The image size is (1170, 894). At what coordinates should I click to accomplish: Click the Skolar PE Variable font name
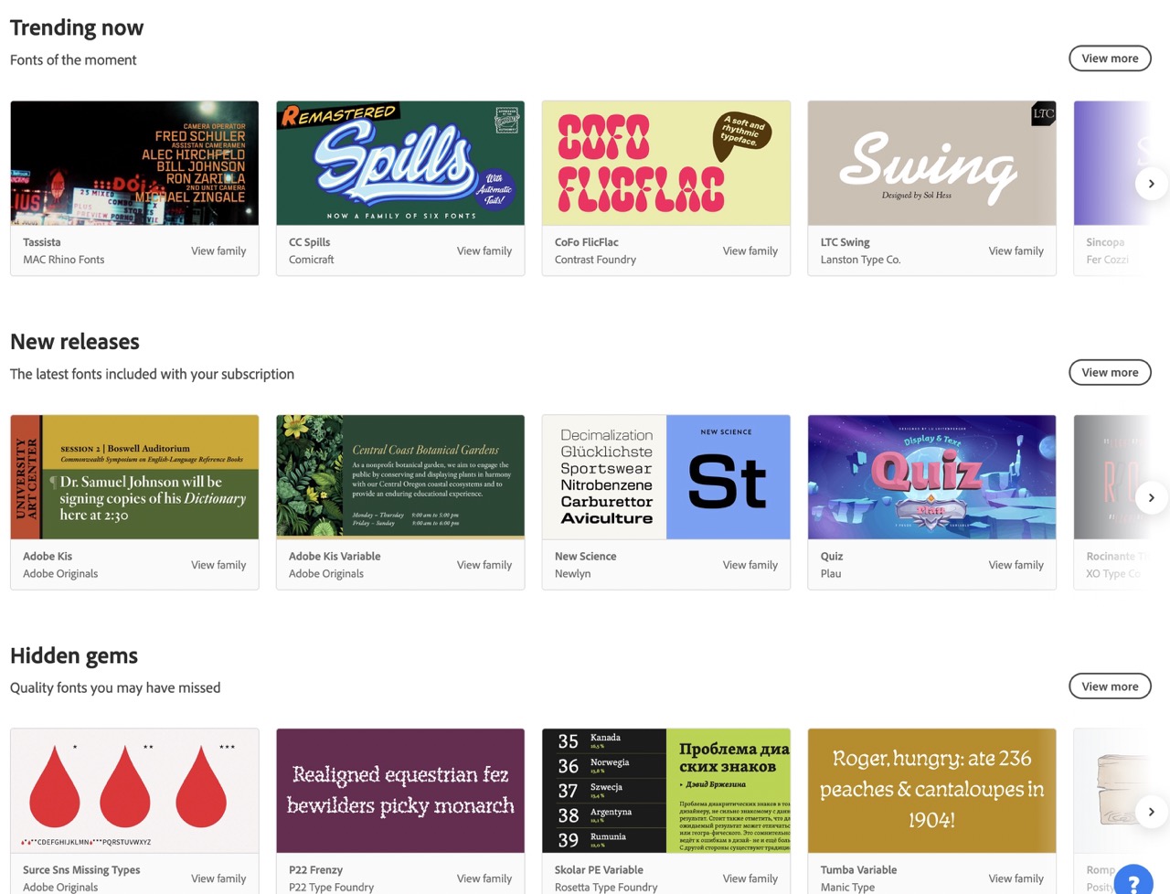[599, 870]
